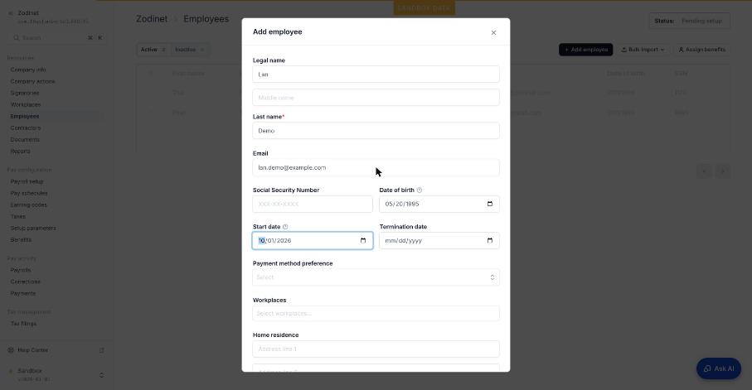Open Signatories in the sidebar
The image size is (752, 390).
click(x=25, y=93)
